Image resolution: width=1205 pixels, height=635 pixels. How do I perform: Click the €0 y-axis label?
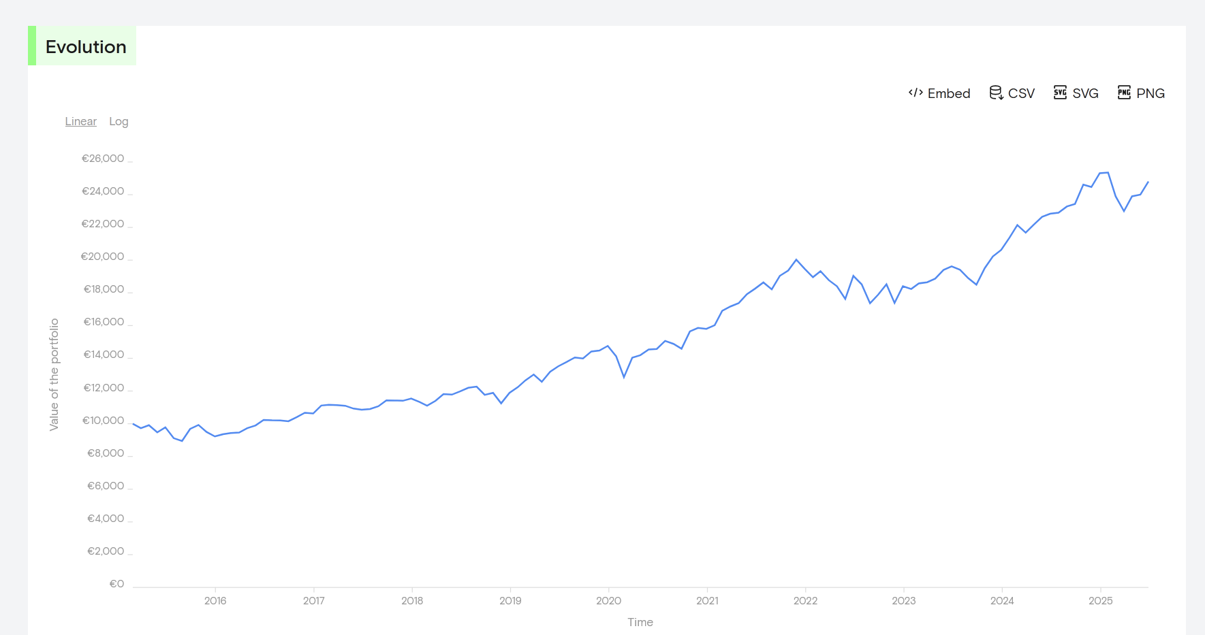click(117, 584)
